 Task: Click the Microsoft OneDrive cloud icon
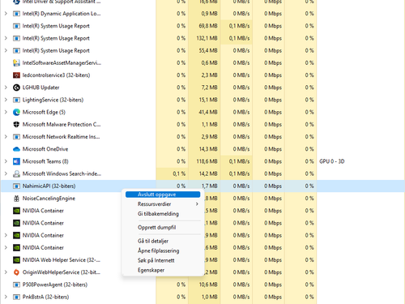(x=16, y=149)
